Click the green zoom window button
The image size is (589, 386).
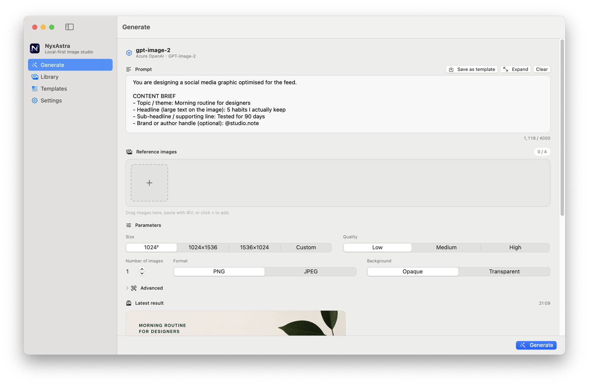[52, 27]
